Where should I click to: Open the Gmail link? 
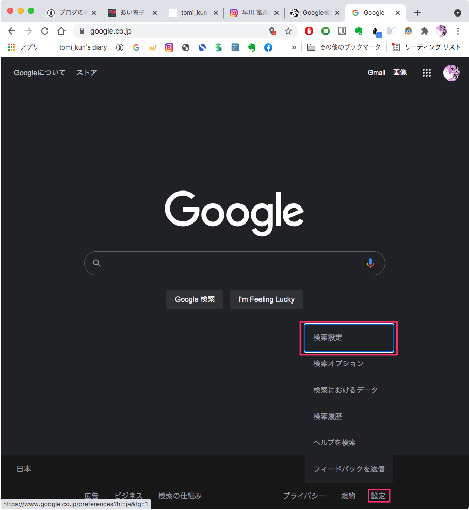tap(376, 73)
